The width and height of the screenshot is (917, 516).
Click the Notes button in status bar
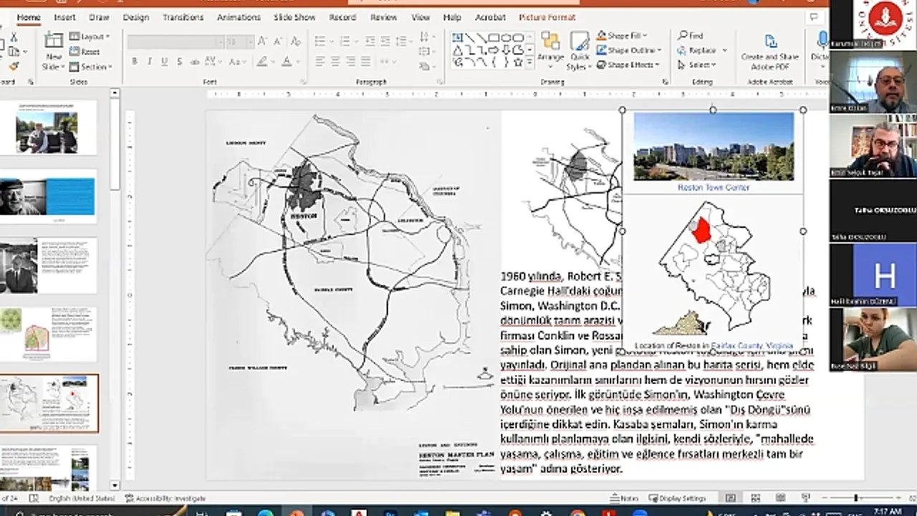[624, 498]
